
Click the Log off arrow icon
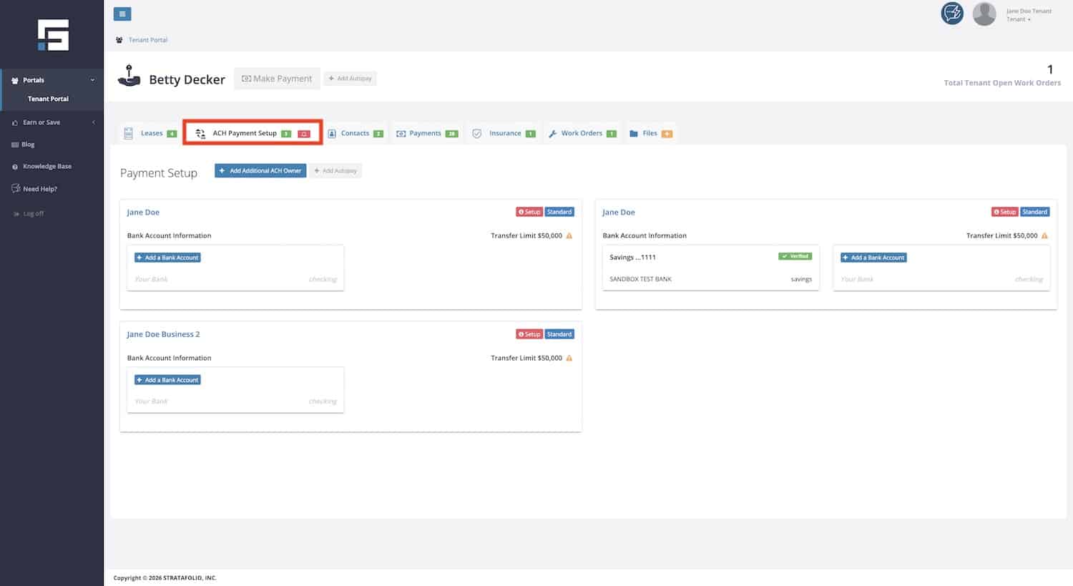[16, 214]
